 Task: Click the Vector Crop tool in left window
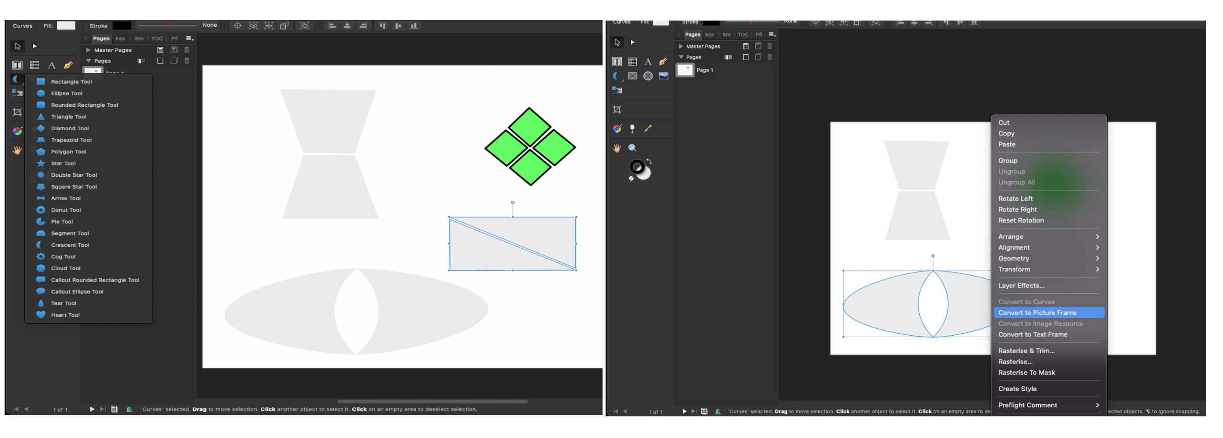(17, 112)
